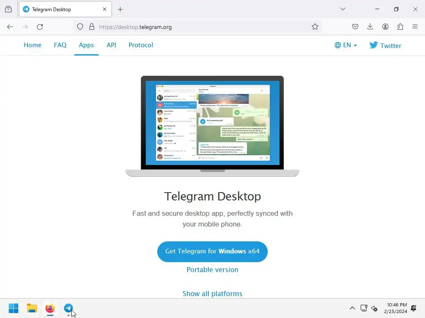425x318 pixels.
Task: Reload the current page
Action: pos(40,27)
